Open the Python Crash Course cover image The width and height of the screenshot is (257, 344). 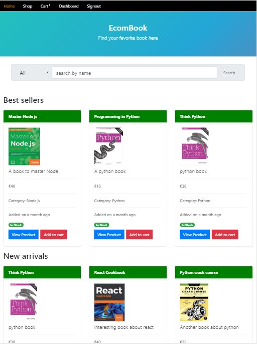[x=194, y=302]
